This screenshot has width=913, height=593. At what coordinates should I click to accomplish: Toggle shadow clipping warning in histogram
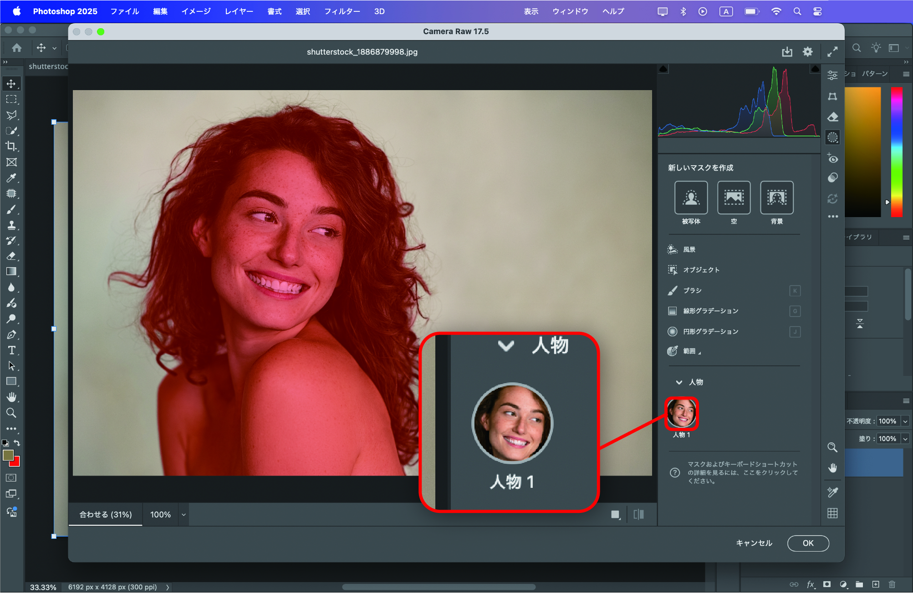[x=663, y=69]
